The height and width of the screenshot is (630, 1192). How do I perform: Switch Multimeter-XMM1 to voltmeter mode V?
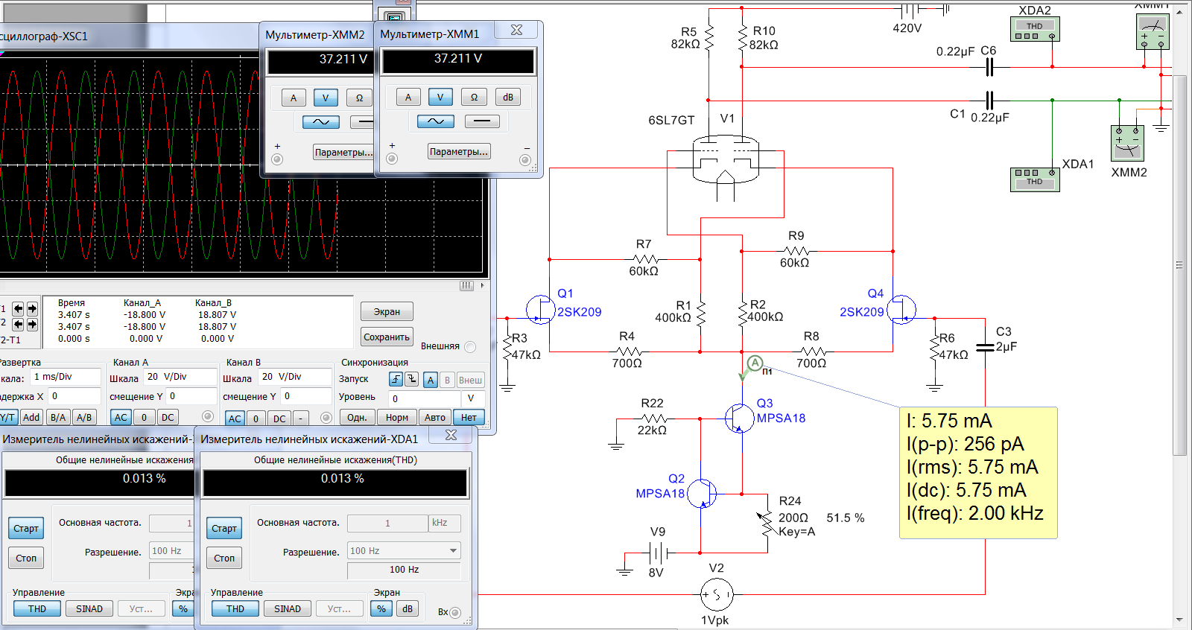click(x=440, y=97)
